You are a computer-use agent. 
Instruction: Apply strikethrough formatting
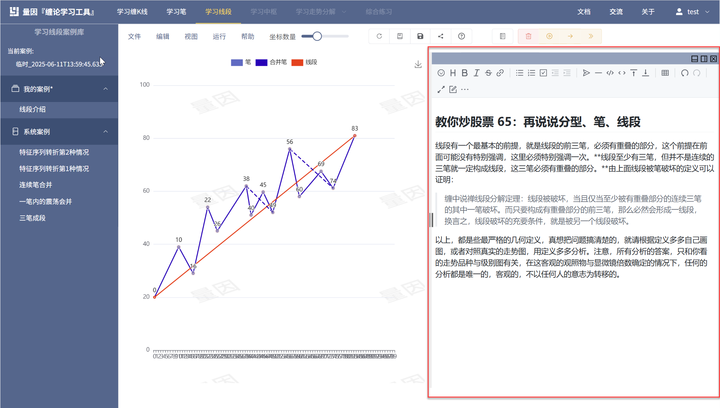pyautogui.click(x=488, y=73)
